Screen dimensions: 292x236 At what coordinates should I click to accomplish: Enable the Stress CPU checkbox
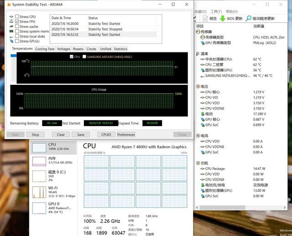point(17,16)
